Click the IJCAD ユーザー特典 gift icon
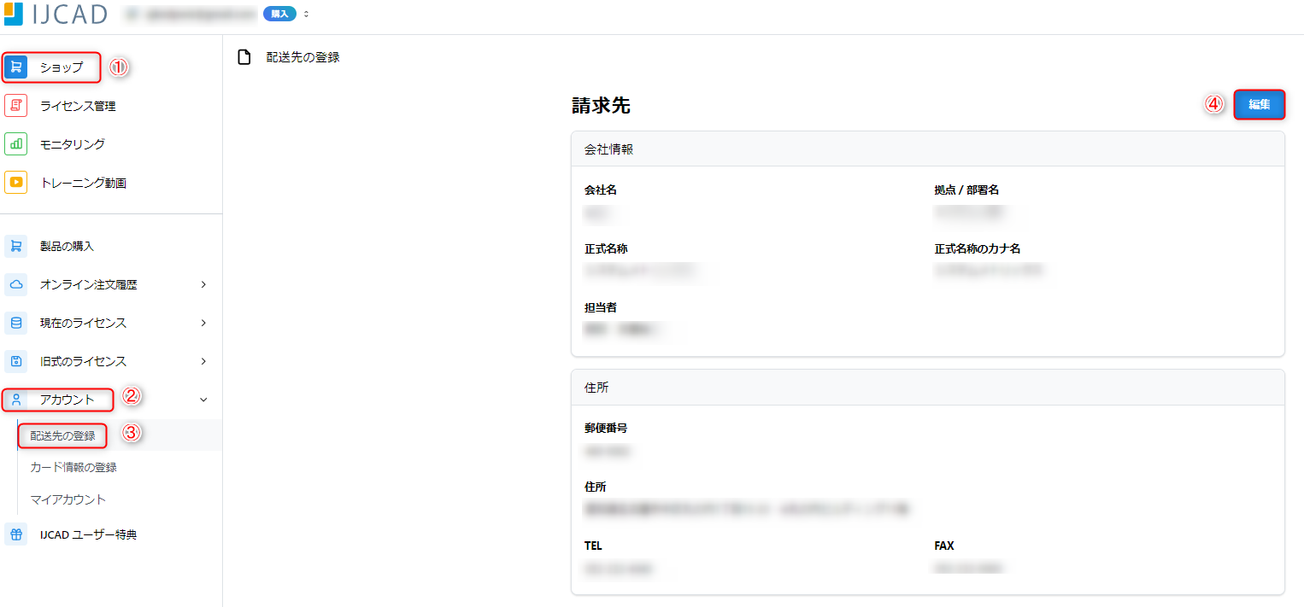This screenshot has height=607, width=1304. point(16,534)
